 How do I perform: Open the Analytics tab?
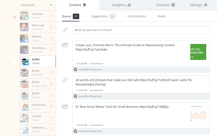[121, 5]
